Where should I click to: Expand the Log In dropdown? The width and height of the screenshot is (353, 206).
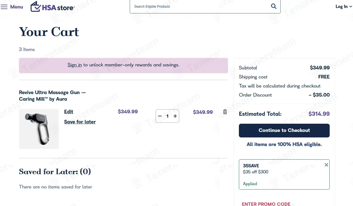click(344, 7)
